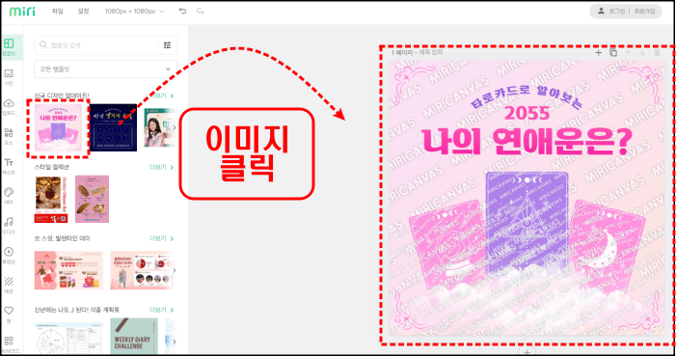Viewport: 676px width, 356px height.
Task: Add page button below canvas
Action: 527,351
